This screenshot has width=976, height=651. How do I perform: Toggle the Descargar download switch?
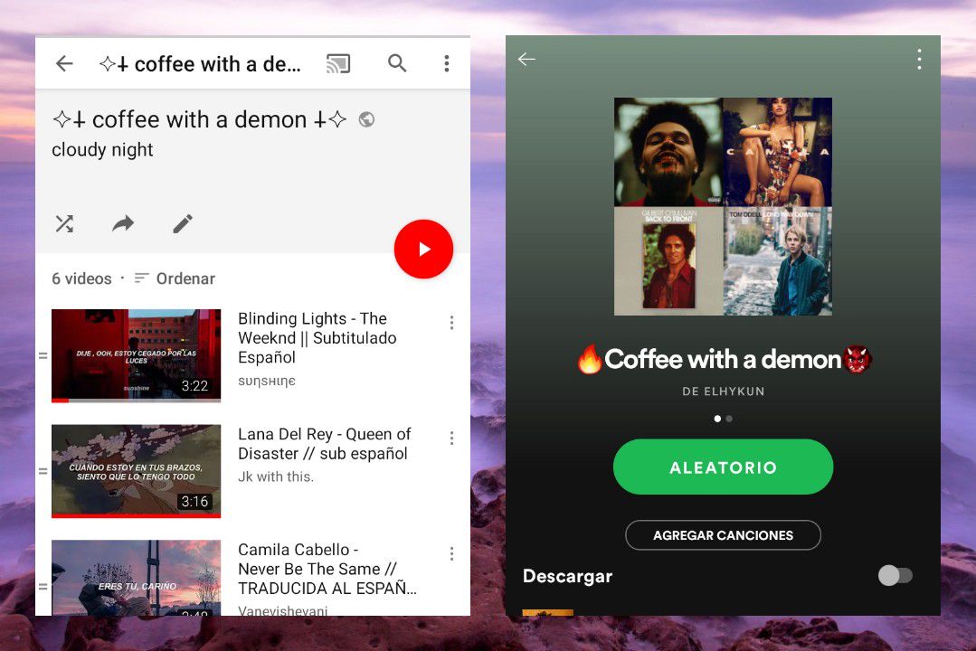pos(895,576)
